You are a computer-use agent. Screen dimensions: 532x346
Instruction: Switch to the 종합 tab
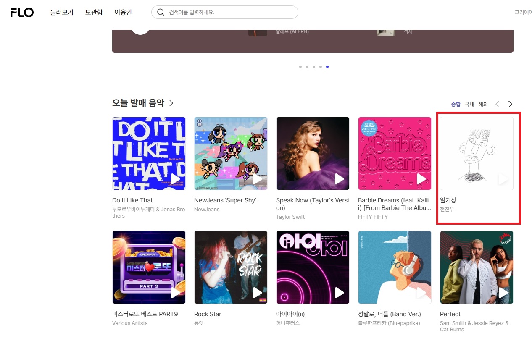coord(456,104)
